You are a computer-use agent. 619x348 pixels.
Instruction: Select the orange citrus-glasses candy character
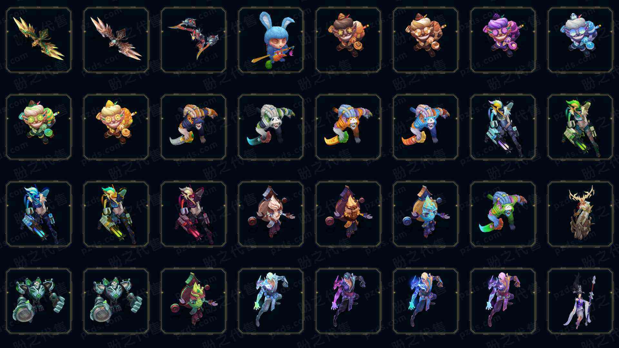tap(116, 127)
